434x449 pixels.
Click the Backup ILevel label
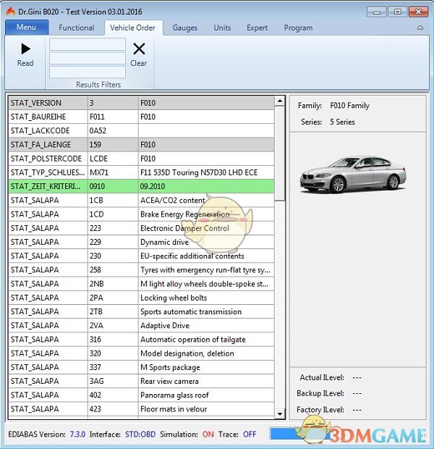click(320, 393)
